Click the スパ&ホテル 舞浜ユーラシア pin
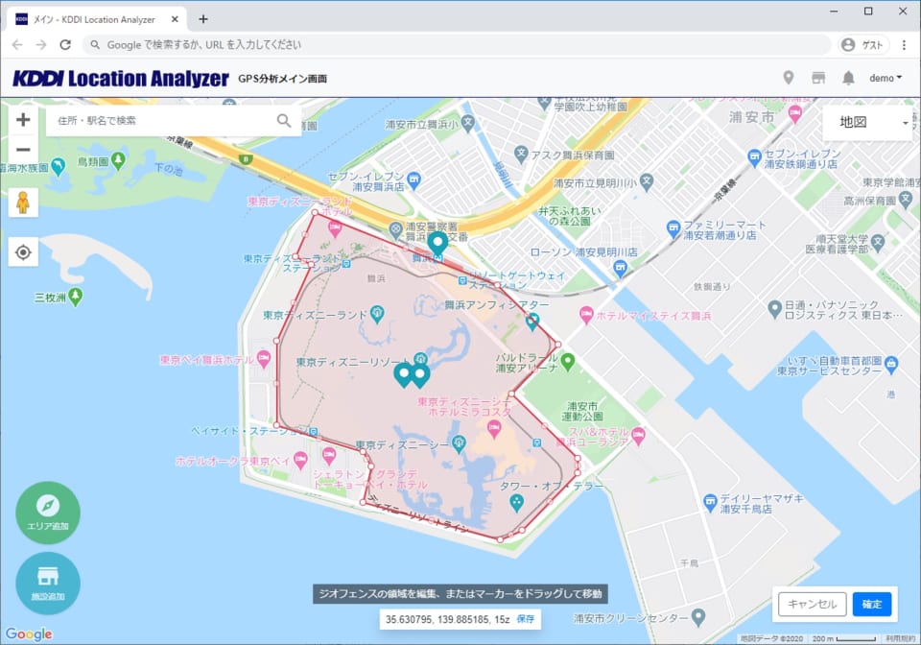 coord(639,436)
